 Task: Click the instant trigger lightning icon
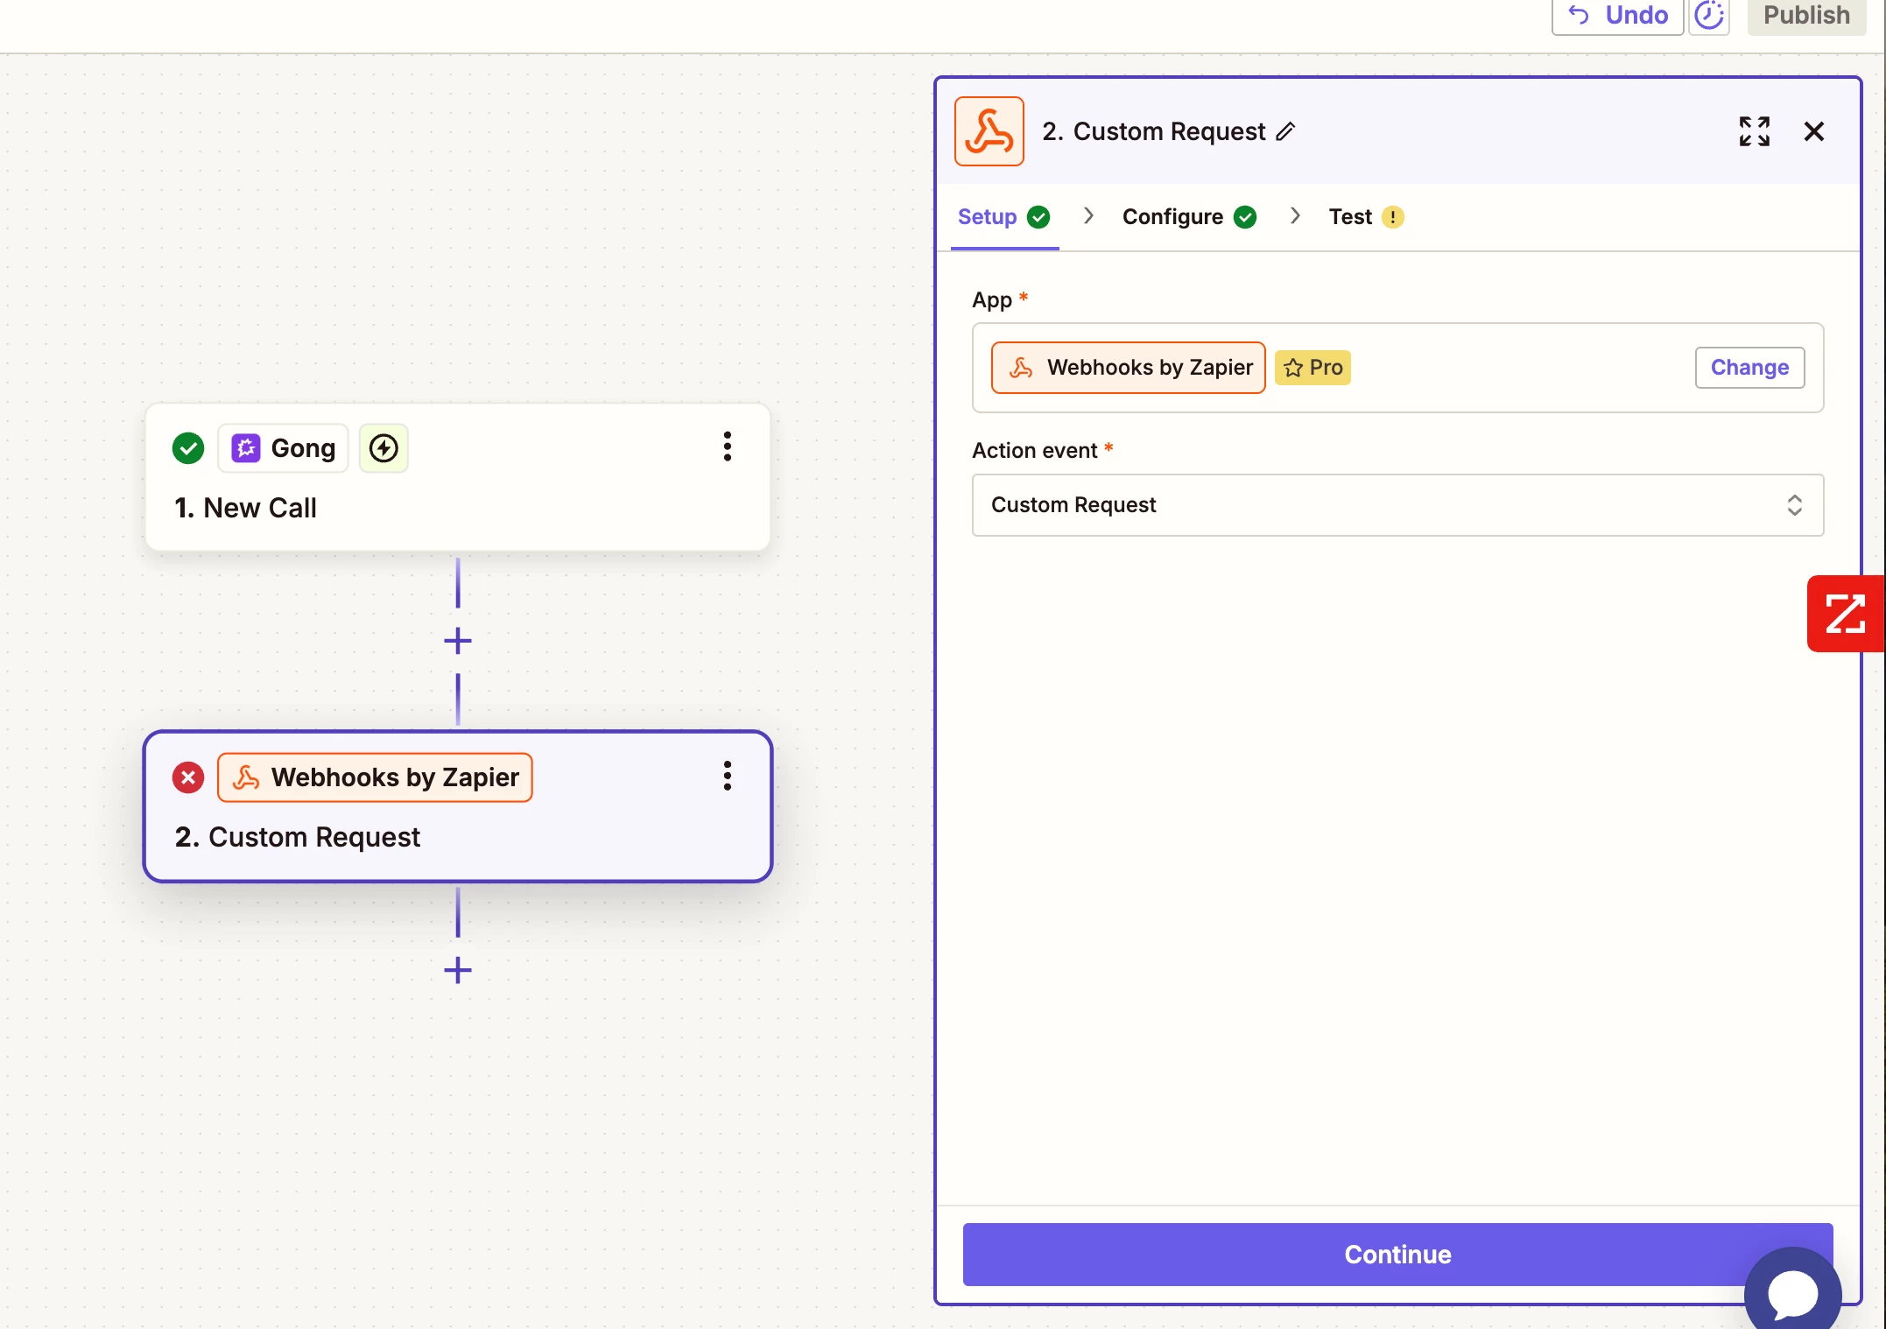pyautogui.click(x=384, y=448)
